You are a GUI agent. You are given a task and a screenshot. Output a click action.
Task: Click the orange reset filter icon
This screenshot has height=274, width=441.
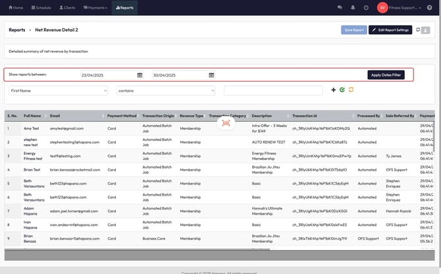point(351,90)
